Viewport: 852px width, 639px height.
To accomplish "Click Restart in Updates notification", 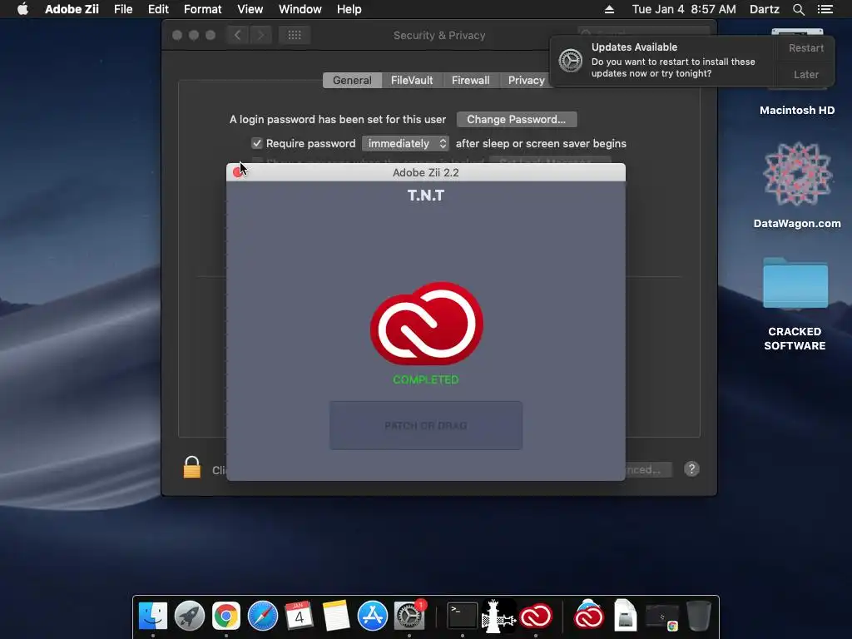I will pos(805,47).
